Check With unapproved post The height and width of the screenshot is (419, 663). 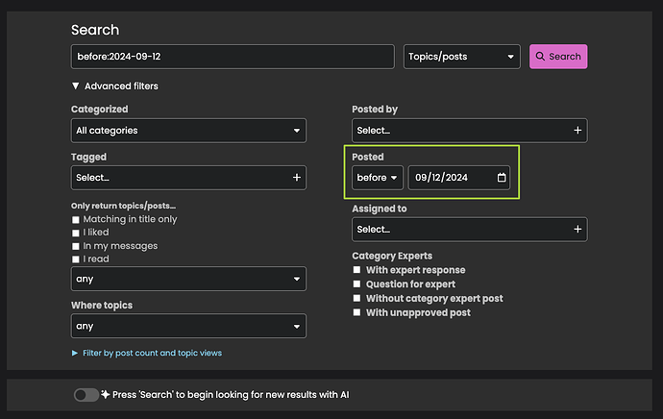pos(356,312)
